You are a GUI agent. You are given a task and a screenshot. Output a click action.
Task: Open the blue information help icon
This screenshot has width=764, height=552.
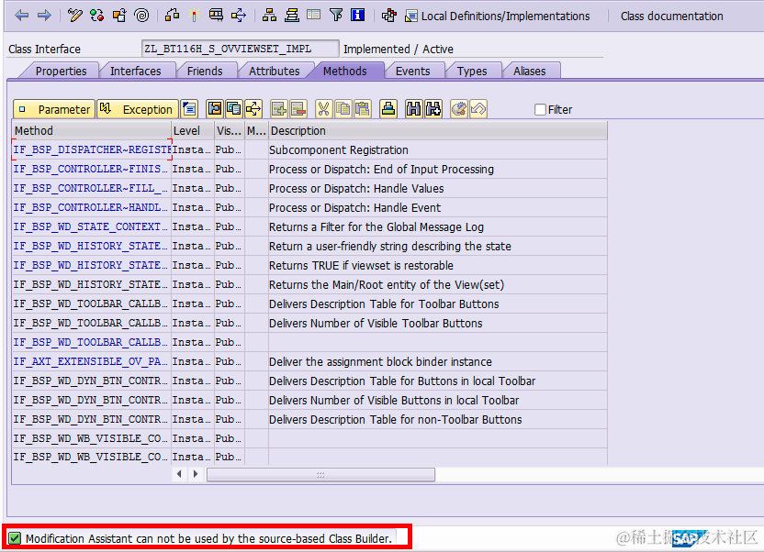coord(357,16)
